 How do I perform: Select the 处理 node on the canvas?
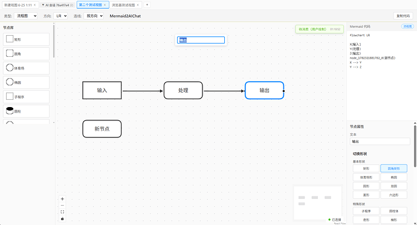coord(183,90)
